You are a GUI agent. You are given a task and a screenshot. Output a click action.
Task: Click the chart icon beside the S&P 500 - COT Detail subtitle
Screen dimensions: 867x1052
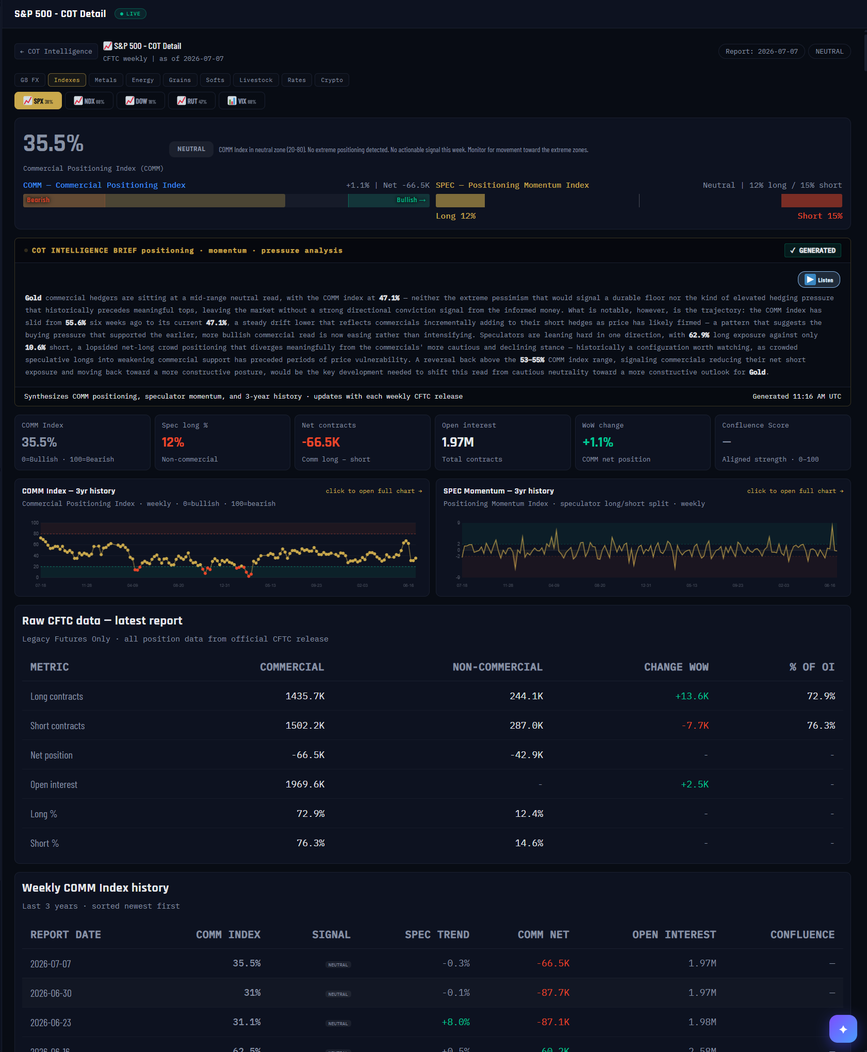[108, 46]
